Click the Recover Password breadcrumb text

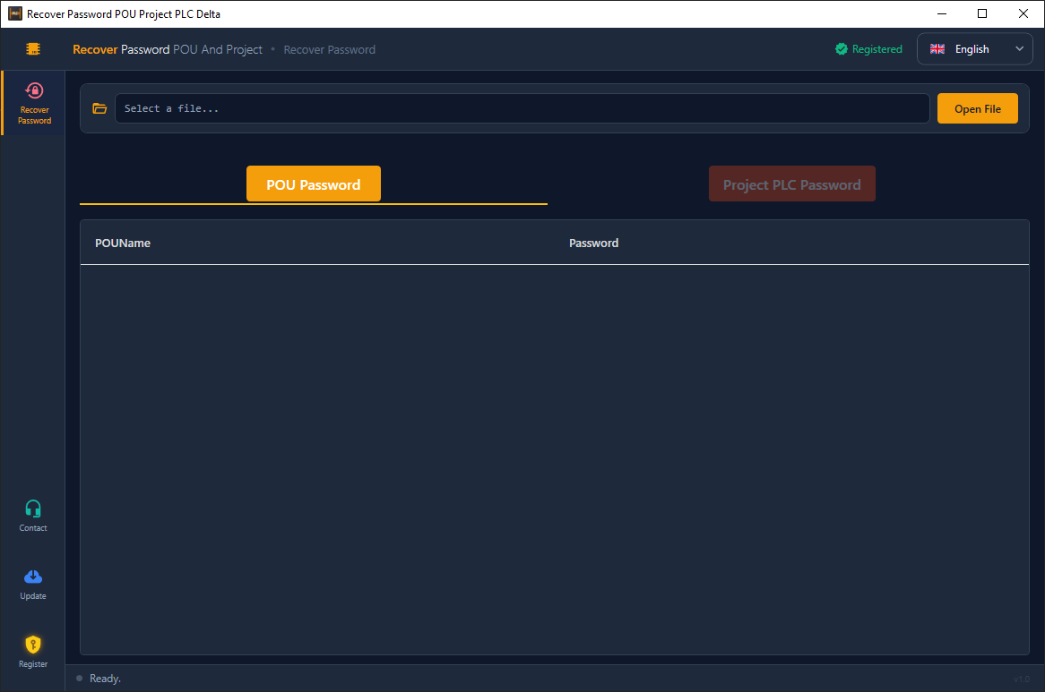[329, 50]
